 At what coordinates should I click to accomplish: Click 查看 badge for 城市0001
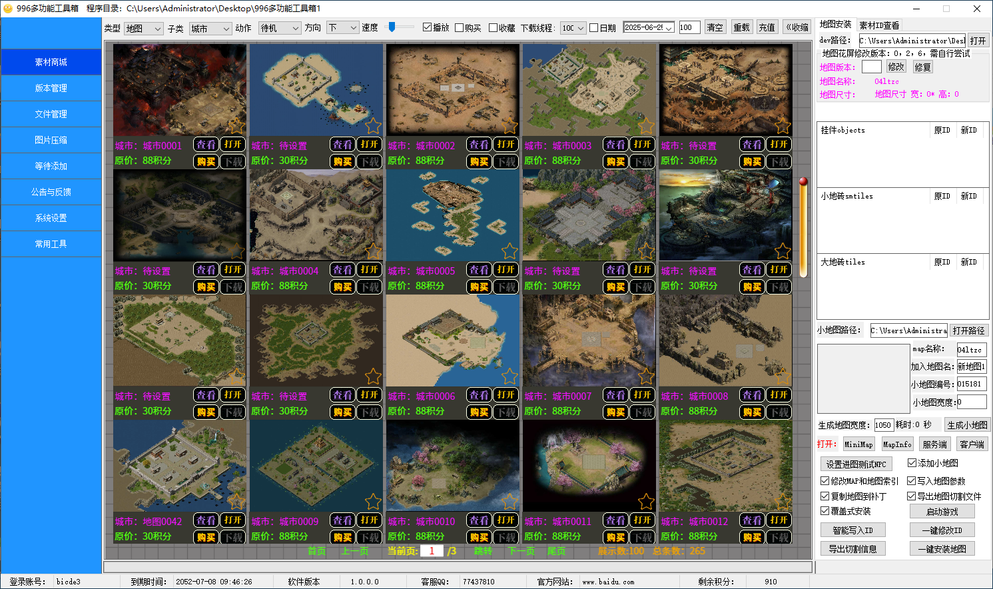coord(206,144)
